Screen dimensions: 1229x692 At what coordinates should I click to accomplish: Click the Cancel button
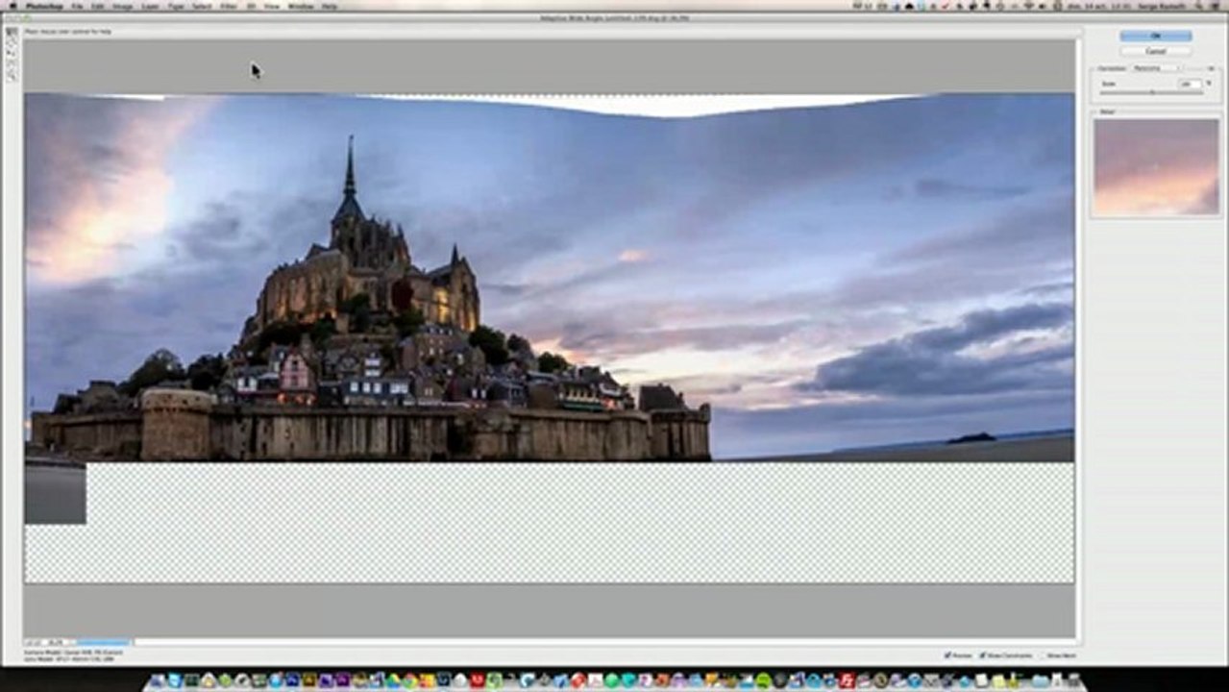pos(1155,51)
